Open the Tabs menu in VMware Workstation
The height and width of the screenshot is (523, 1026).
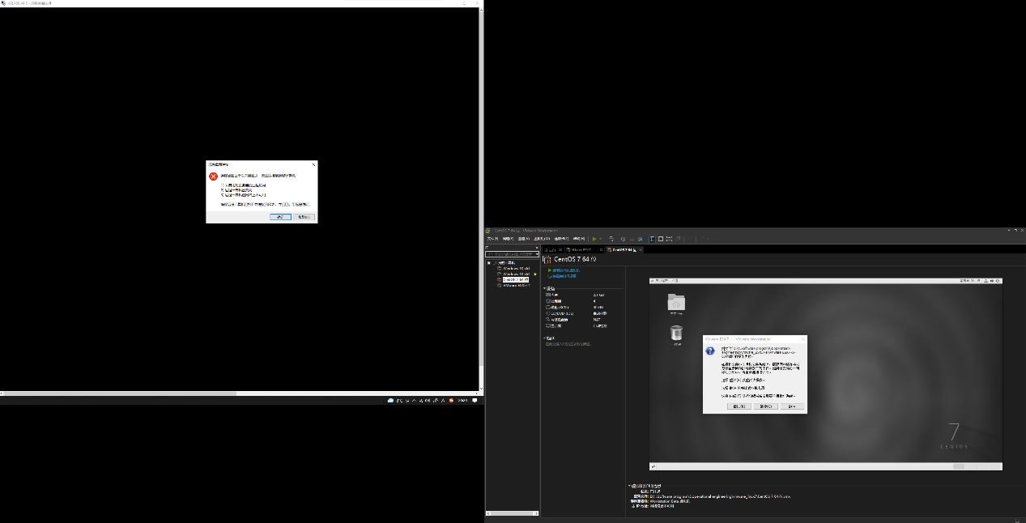click(x=561, y=239)
